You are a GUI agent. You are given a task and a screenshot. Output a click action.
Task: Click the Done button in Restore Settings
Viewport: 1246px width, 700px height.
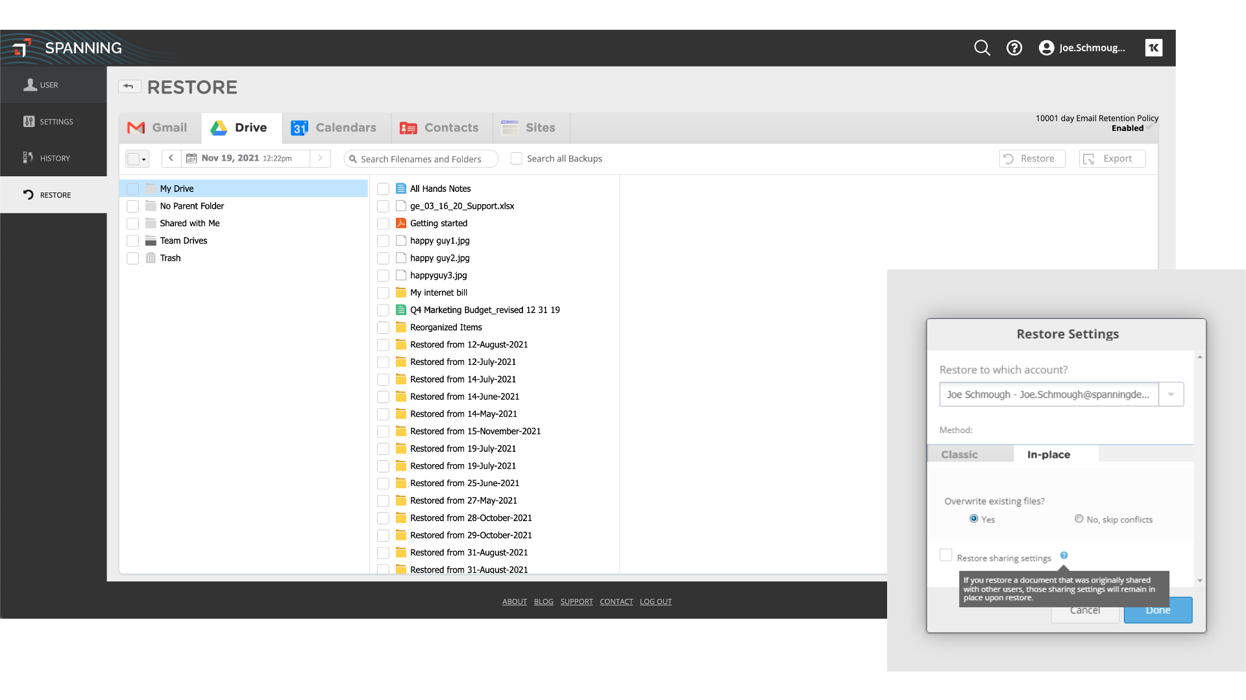click(x=1158, y=611)
